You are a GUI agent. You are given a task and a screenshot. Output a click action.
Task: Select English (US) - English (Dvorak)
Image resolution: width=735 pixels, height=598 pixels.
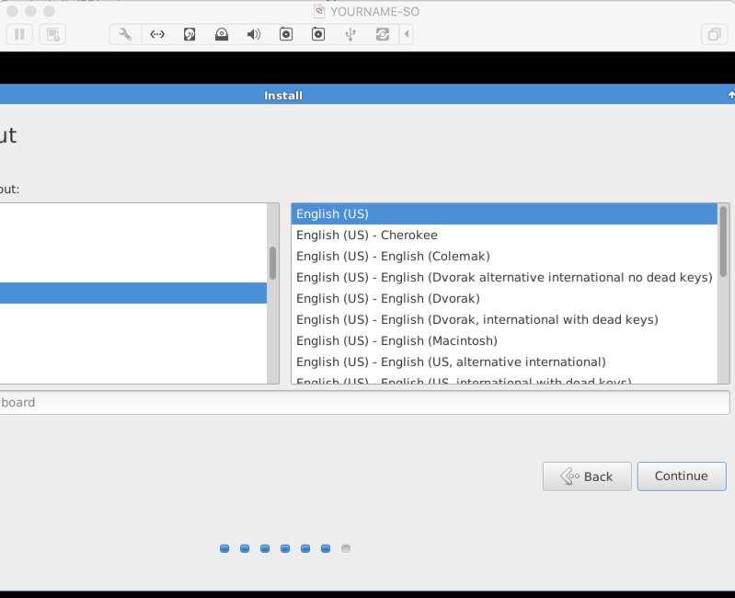504,298
